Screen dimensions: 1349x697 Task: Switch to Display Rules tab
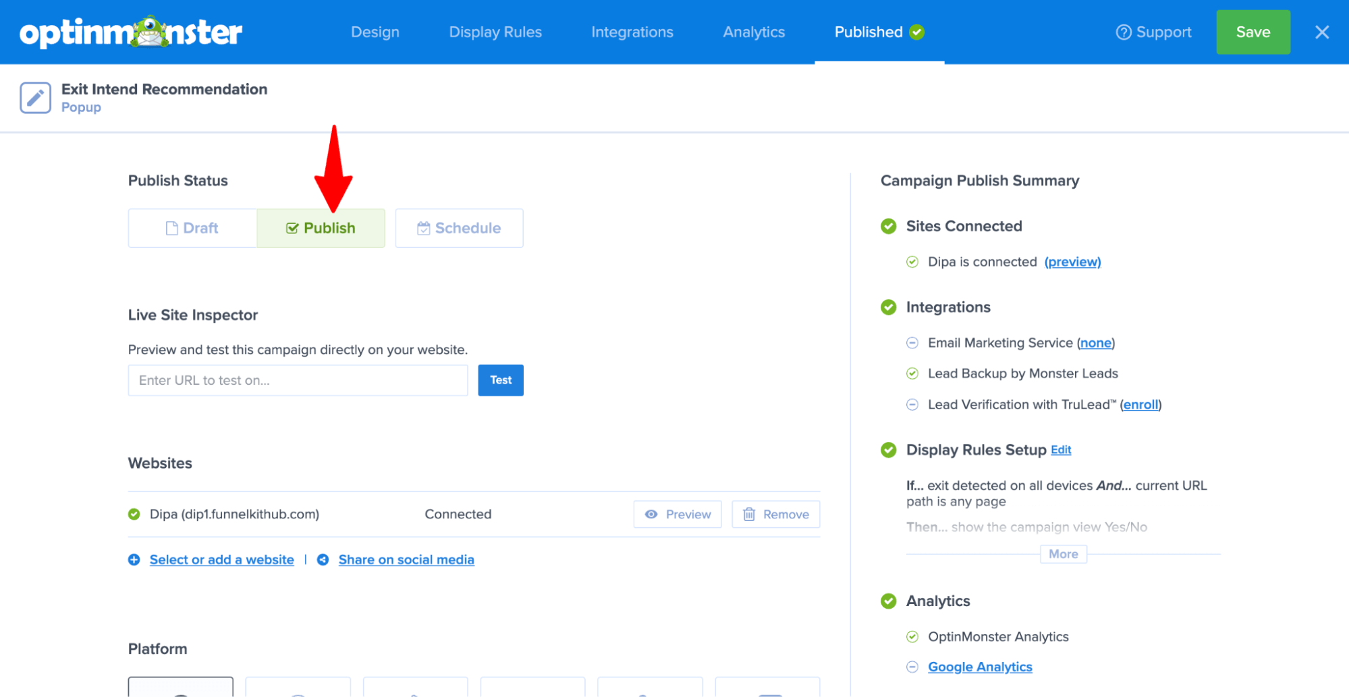pyautogui.click(x=495, y=32)
